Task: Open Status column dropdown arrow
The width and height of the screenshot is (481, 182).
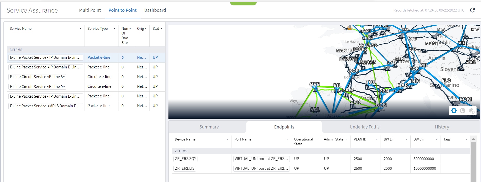Action: [161, 28]
